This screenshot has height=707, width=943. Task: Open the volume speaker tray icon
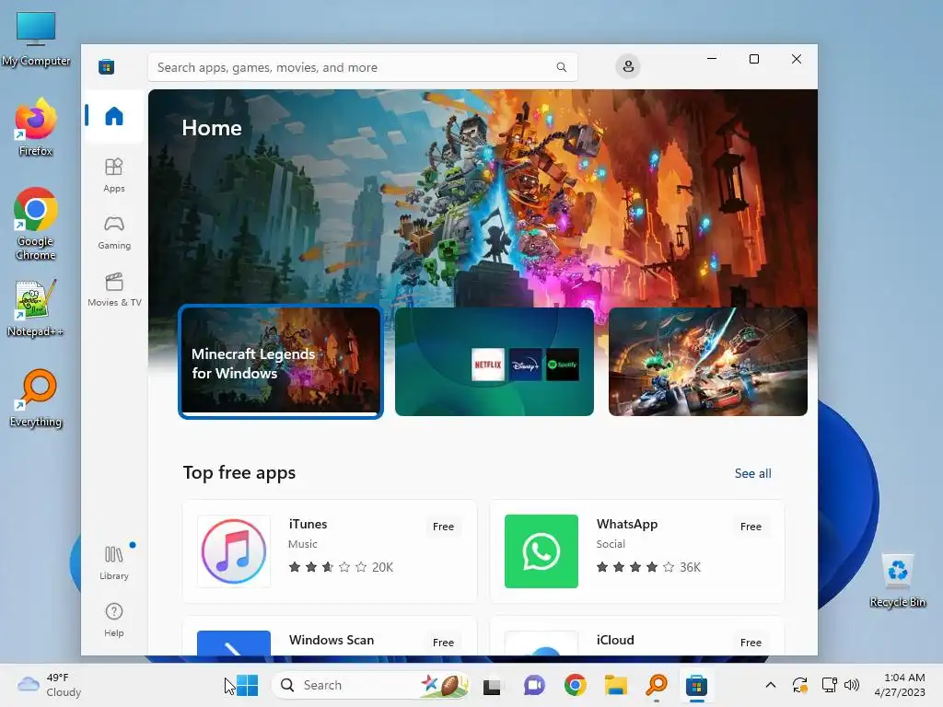tap(852, 685)
